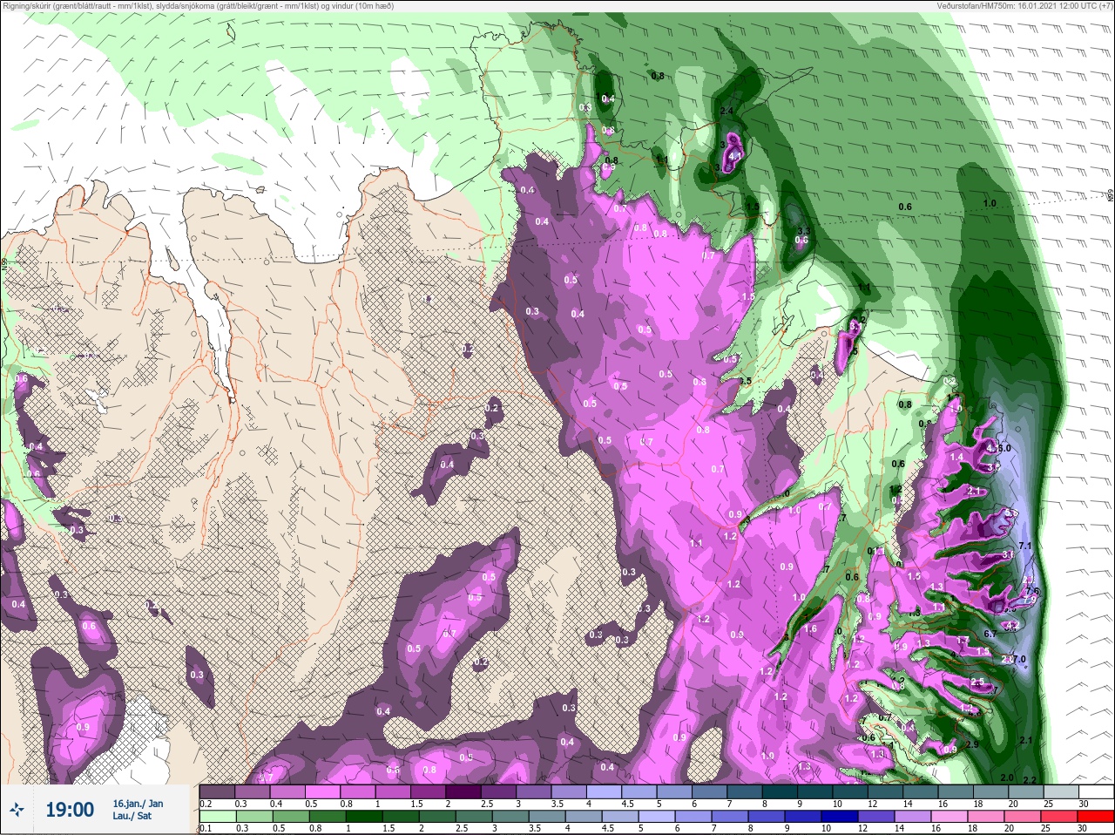Click the Veðurstofan compass logo icon
This screenshot has height=835, width=1115.
pyautogui.click(x=18, y=810)
